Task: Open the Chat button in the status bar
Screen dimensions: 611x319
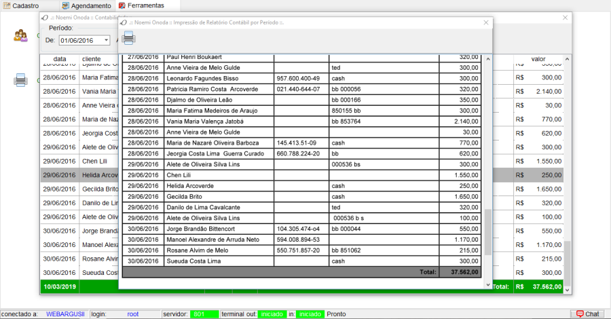Action: (x=587, y=314)
